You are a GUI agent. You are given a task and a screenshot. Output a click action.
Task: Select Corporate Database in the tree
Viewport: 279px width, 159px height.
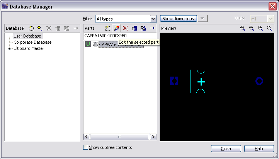[x=32, y=42]
